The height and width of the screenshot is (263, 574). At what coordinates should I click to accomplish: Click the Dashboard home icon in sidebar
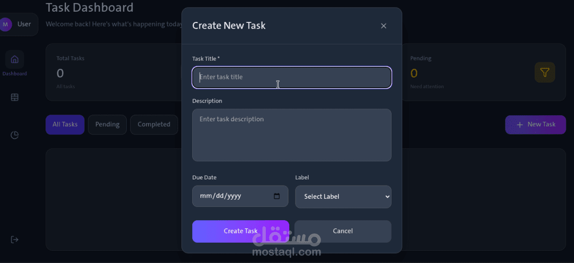coord(14,60)
